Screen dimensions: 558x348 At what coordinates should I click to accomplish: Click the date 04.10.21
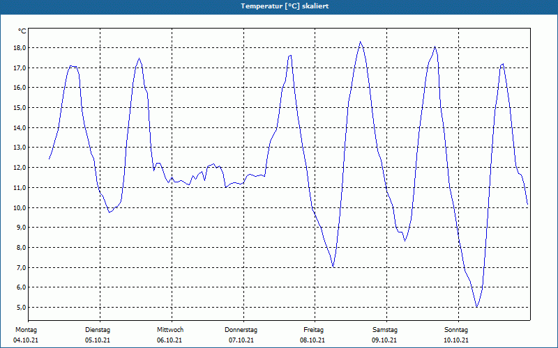26,340
